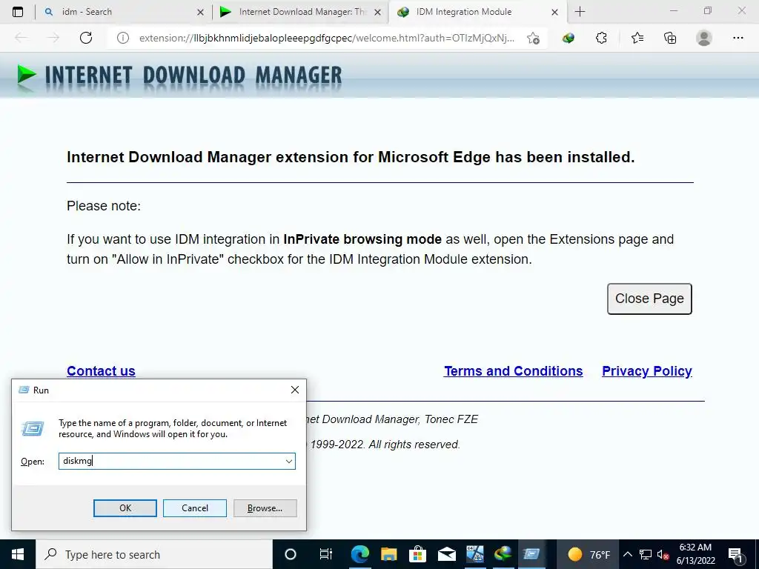Select the IDM Integration Module tab

click(x=477, y=12)
